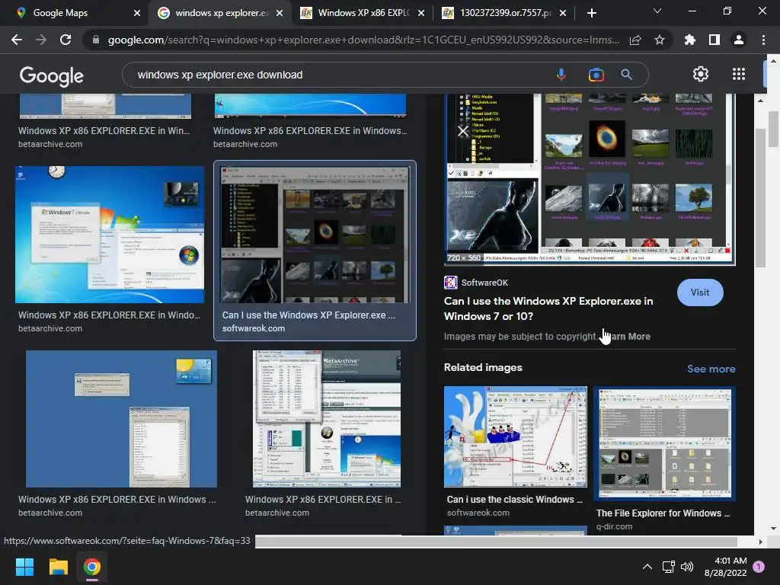Image resolution: width=780 pixels, height=585 pixels.
Task: Click the Visit button
Action: pos(700,292)
